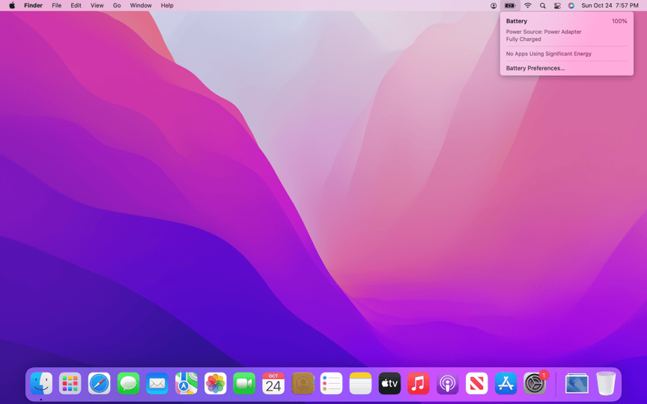Click "No Apps Using Significant Energy" text
The width and height of the screenshot is (647, 404).
coord(549,54)
